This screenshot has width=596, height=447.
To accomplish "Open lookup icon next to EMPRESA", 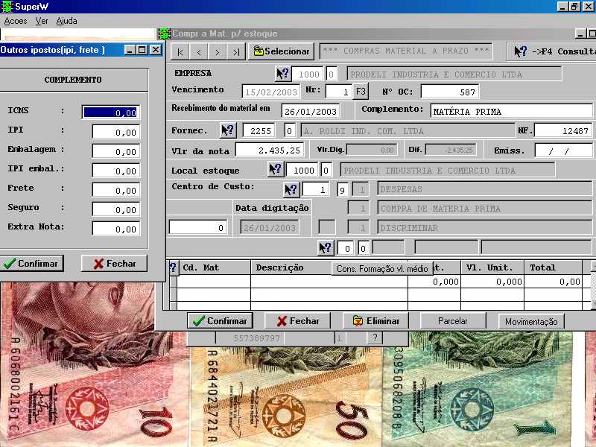I will tap(283, 73).
